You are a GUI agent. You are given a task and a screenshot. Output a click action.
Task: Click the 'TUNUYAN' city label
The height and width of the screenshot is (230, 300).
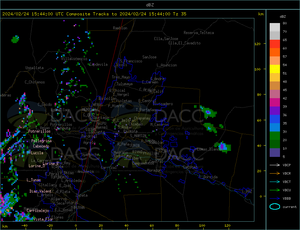point(77,208)
